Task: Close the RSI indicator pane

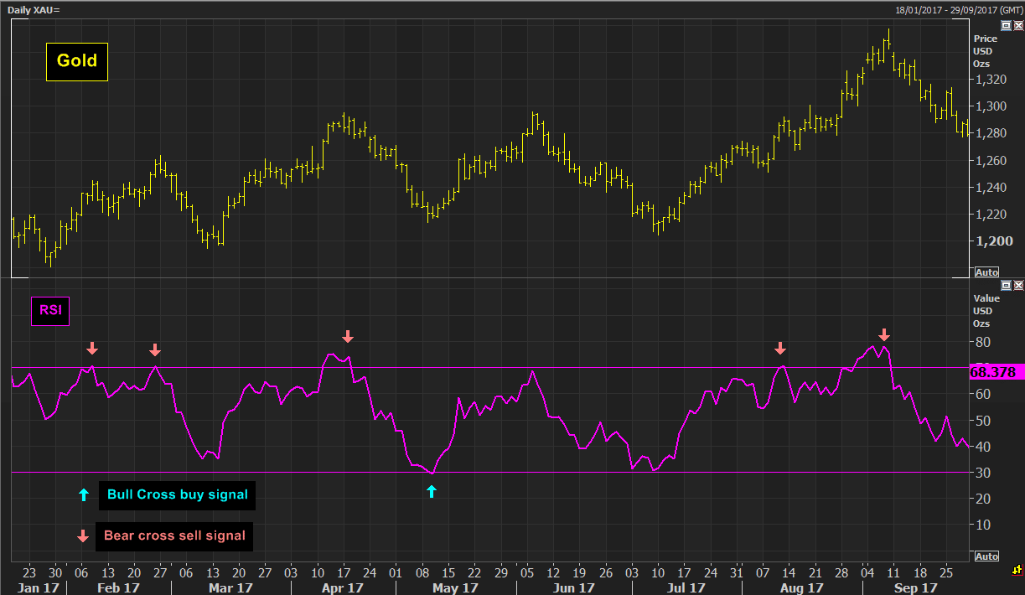Action: [1018, 286]
